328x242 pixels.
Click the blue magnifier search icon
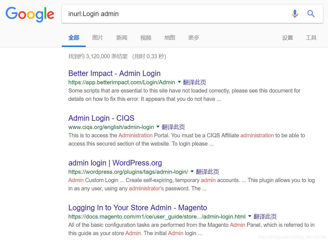tap(311, 14)
